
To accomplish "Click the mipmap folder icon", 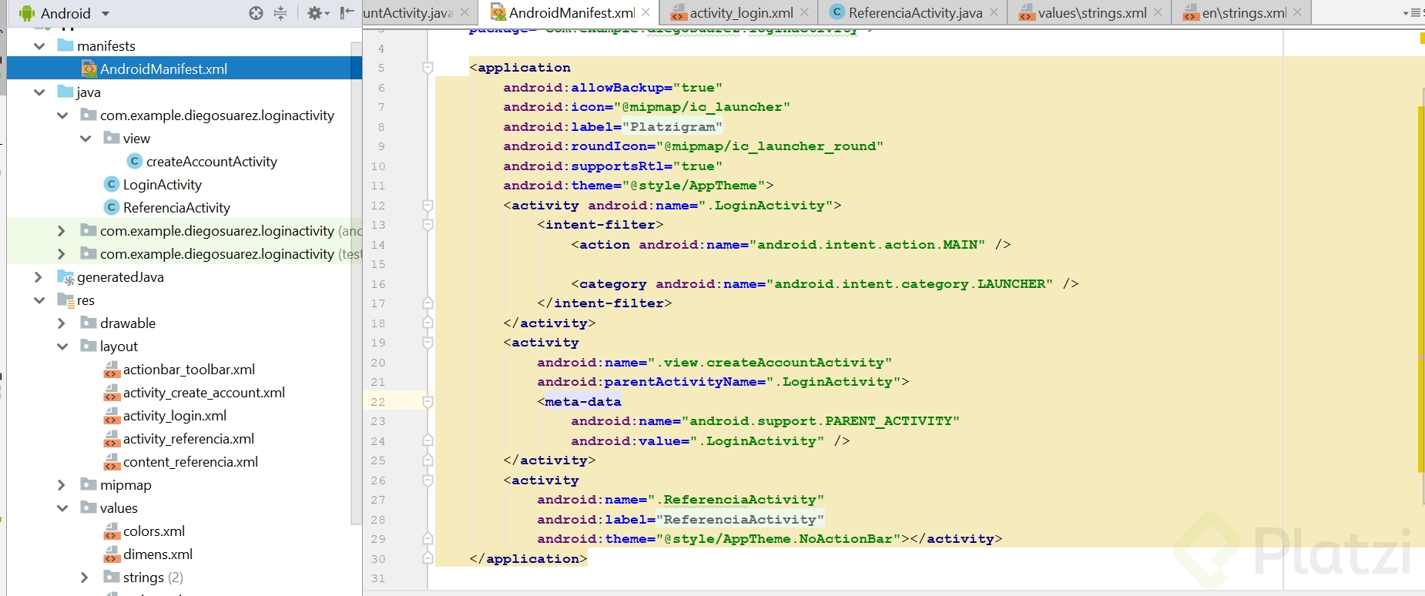I will 89,484.
